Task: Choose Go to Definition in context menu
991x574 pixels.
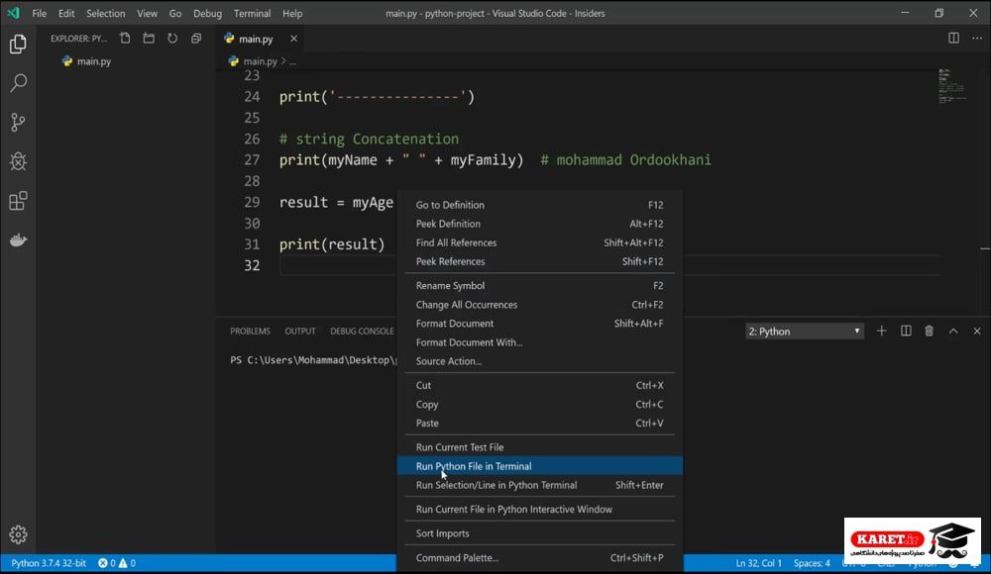Action: point(540,205)
